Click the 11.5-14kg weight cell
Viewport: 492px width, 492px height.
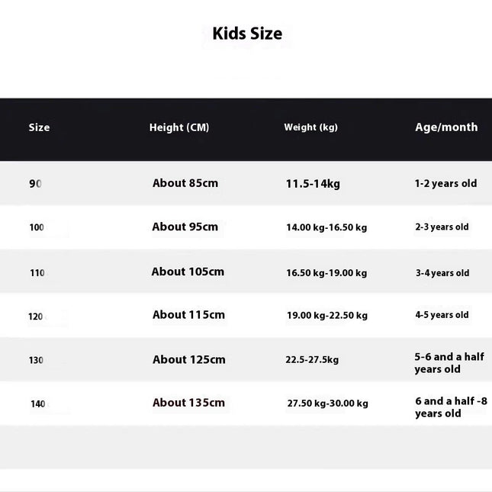pyautogui.click(x=313, y=184)
